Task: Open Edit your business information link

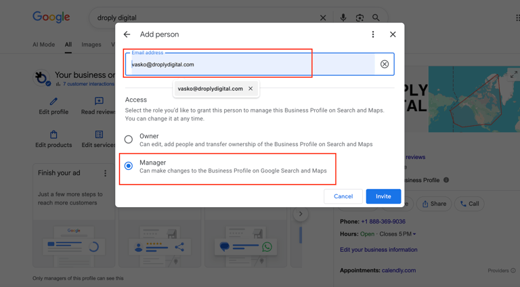Action: [x=378, y=250]
